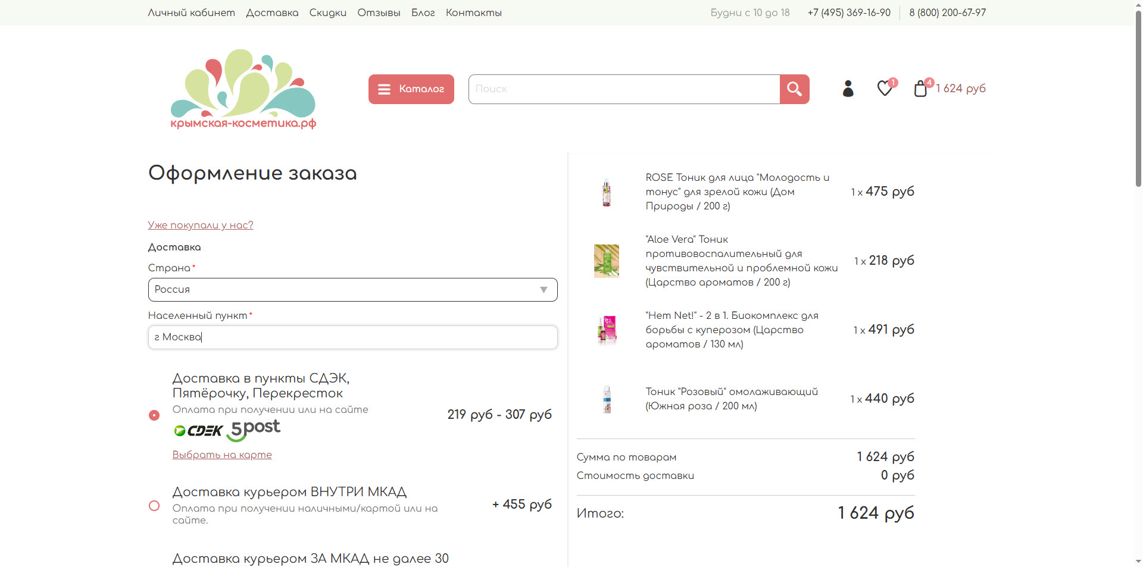Open the Нет Net! product thumbnail
The width and height of the screenshot is (1143, 567).
click(x=607, y=330)
